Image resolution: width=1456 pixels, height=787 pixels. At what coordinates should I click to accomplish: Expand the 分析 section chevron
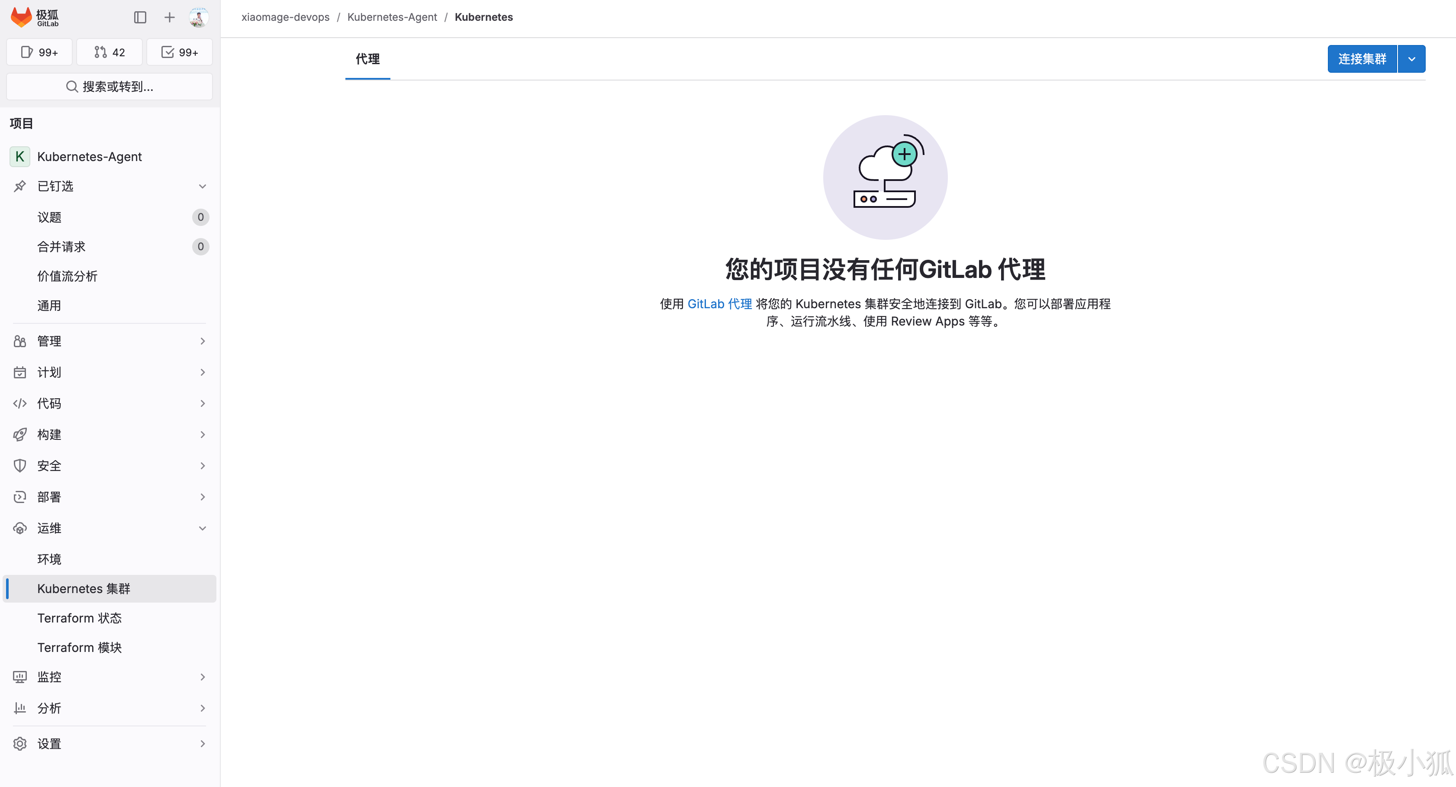203,708
